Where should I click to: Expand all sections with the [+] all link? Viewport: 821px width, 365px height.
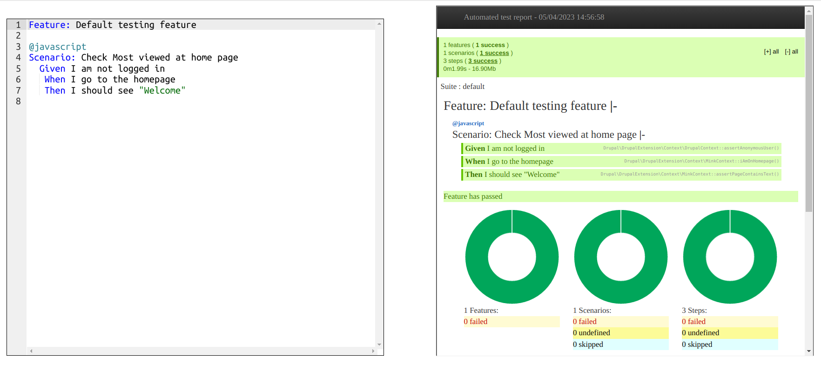click(x=771, y=52)
